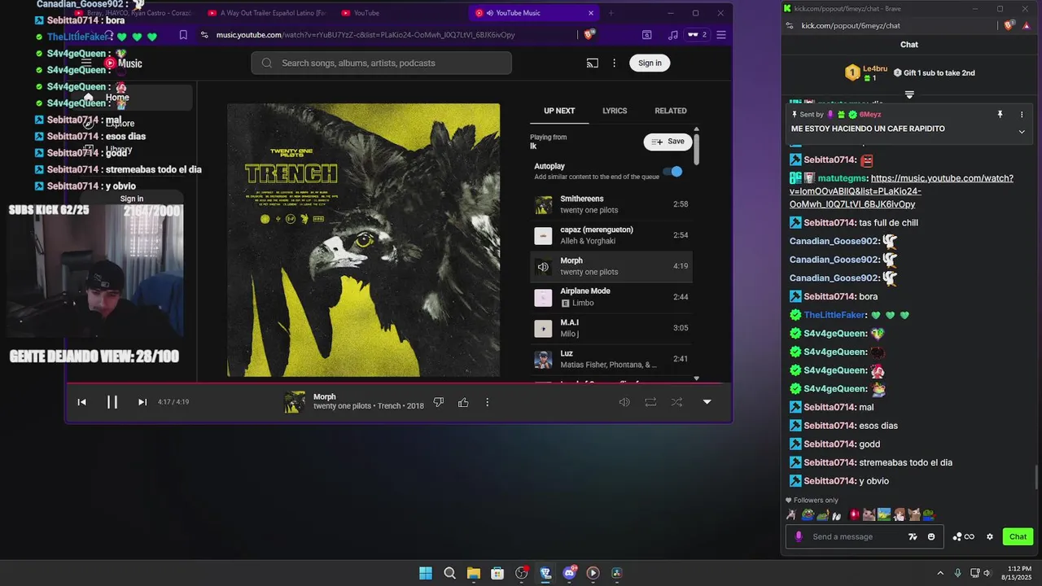Image resolution: width=1042 pixels, height=586 pixels.
Task: Open the 7TV emote picker in chat
Action: tap(913, 536)
